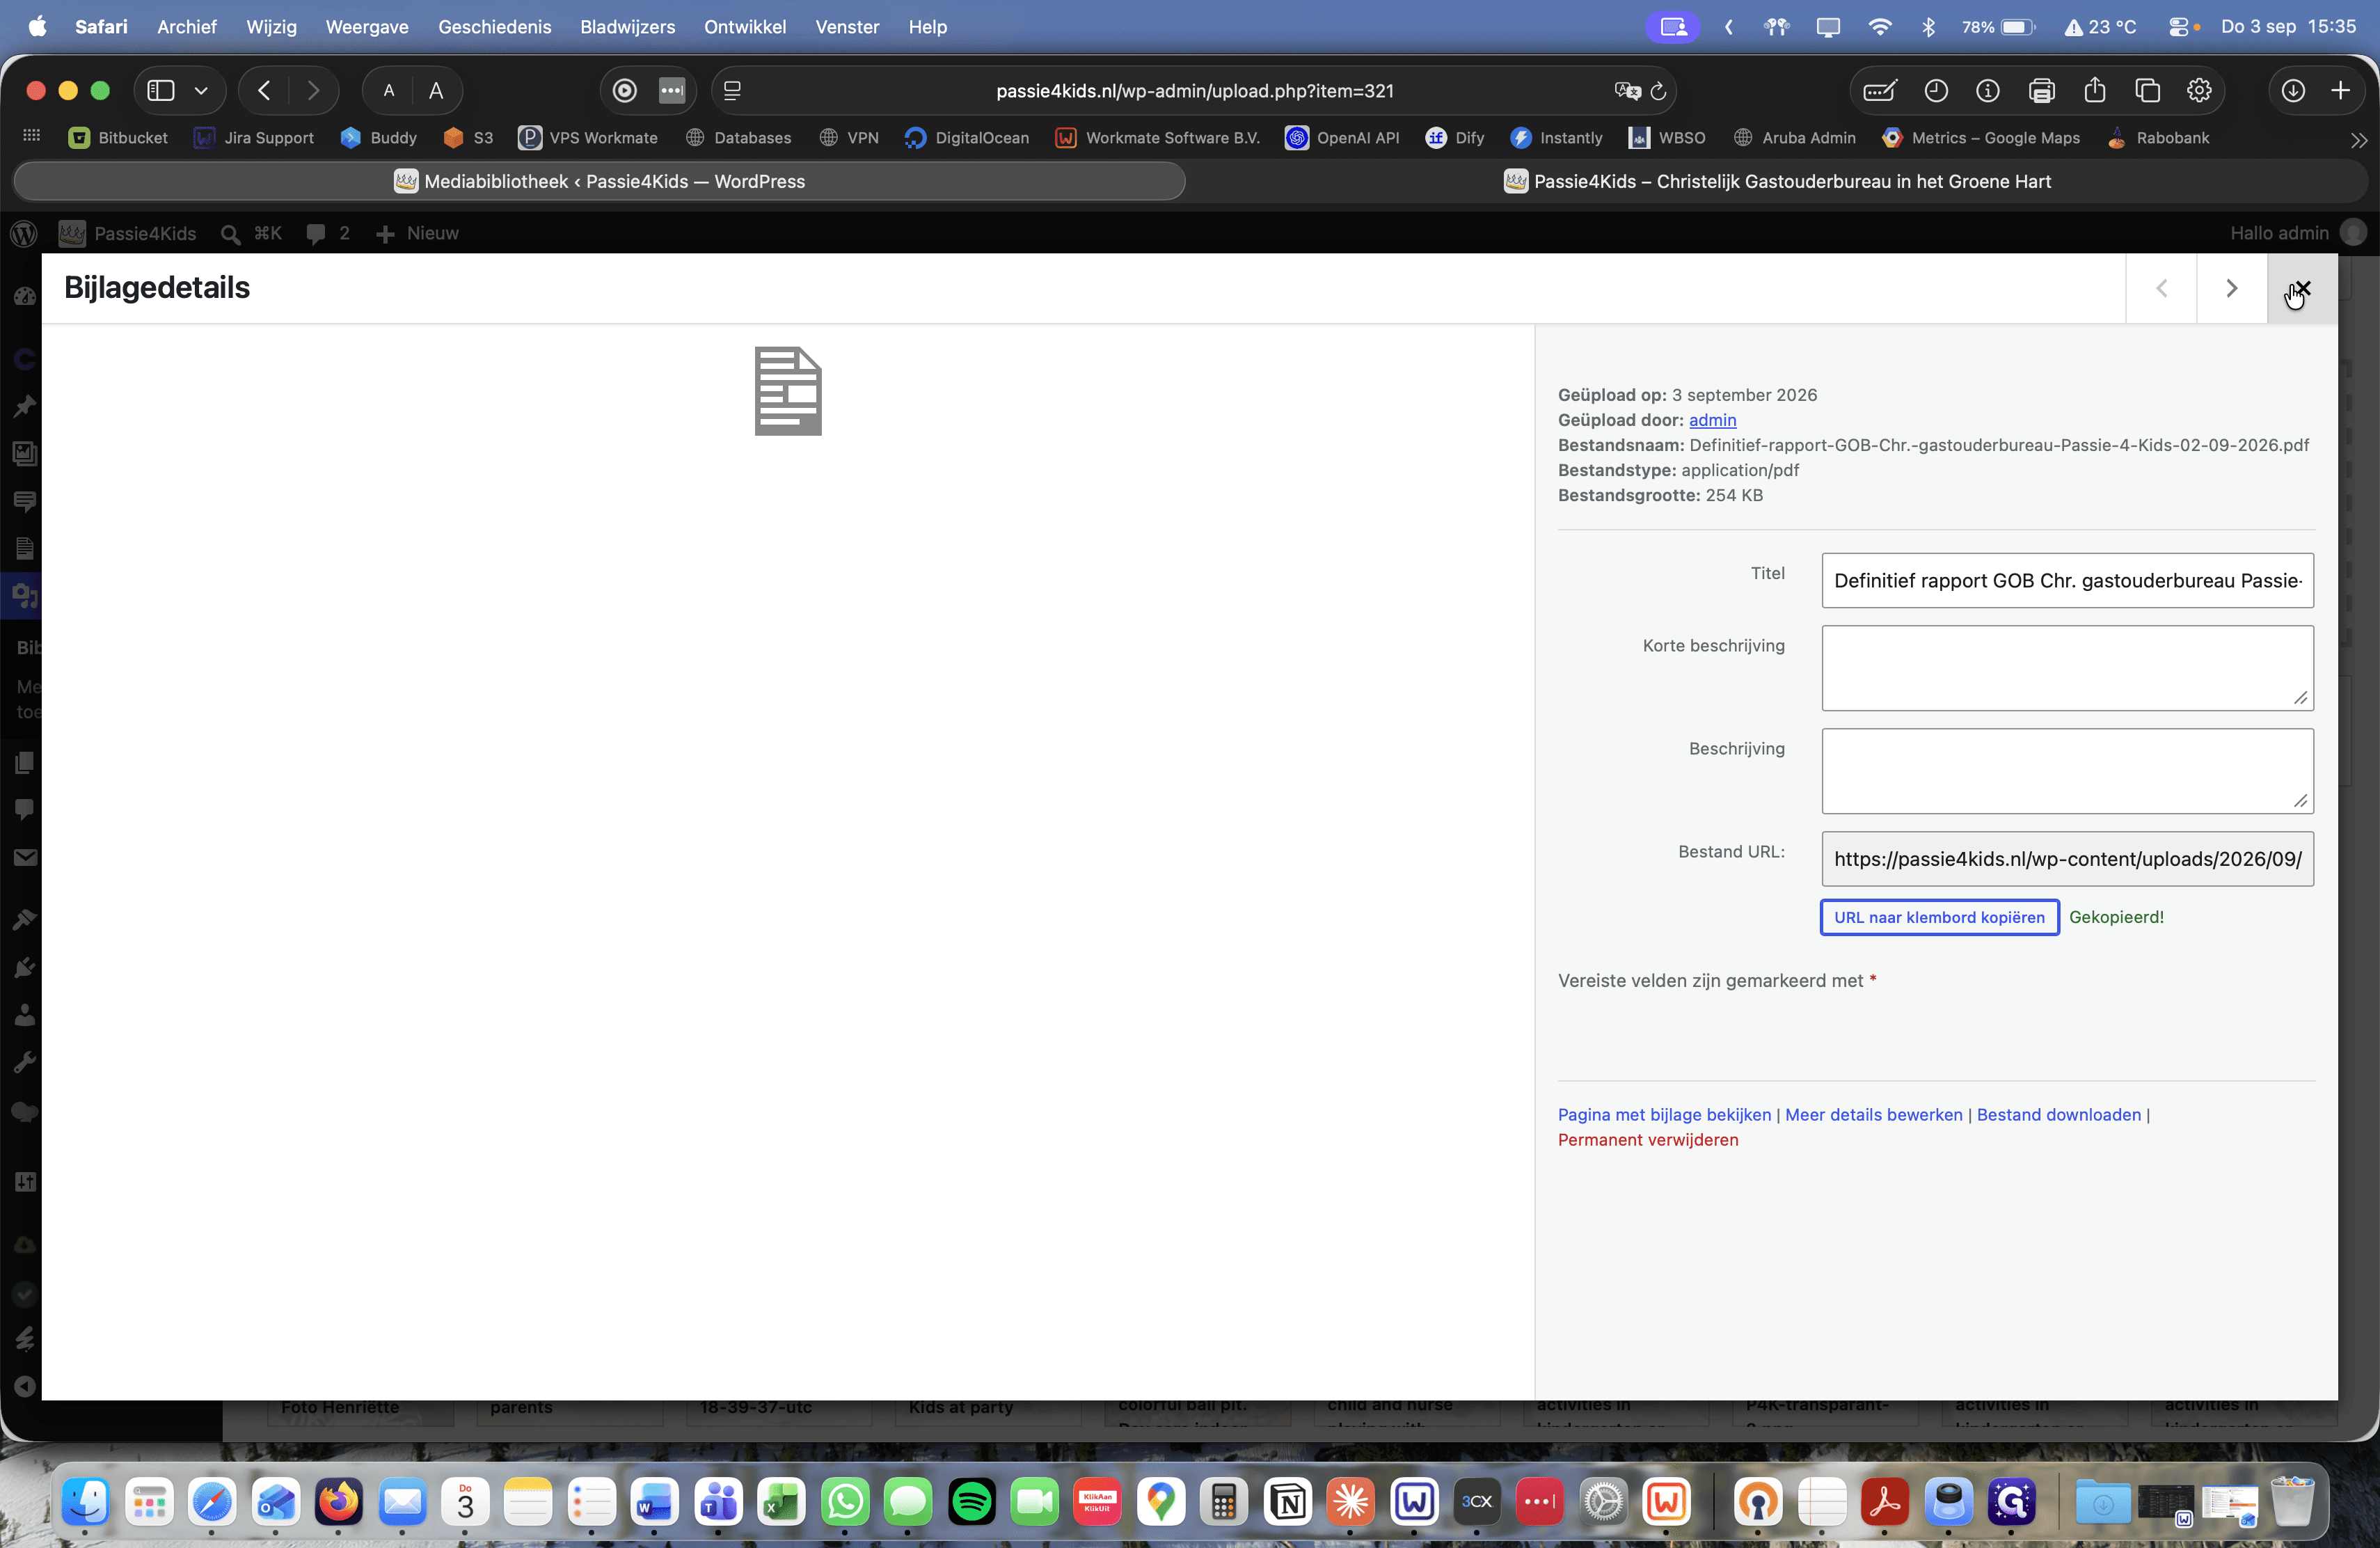Open the Trash in the Dock
This screenshot has height=1548, width=2380.
pyautogui.click(x=2293, y=1501)
